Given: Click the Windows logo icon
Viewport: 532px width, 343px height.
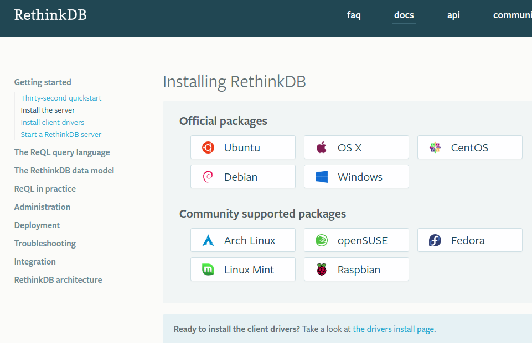Looking at the screenshot, I should tap(322, 177).
